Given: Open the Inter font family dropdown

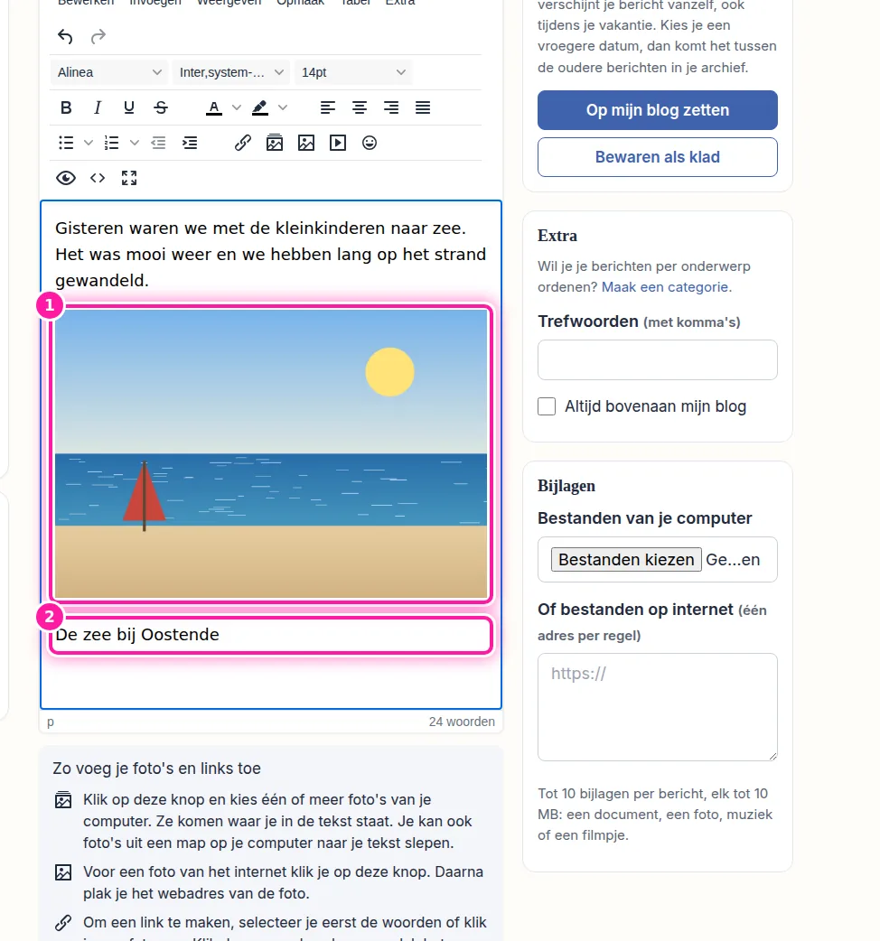Looking at the screenshot, I should pyautogui.click(x=231, y=72).
